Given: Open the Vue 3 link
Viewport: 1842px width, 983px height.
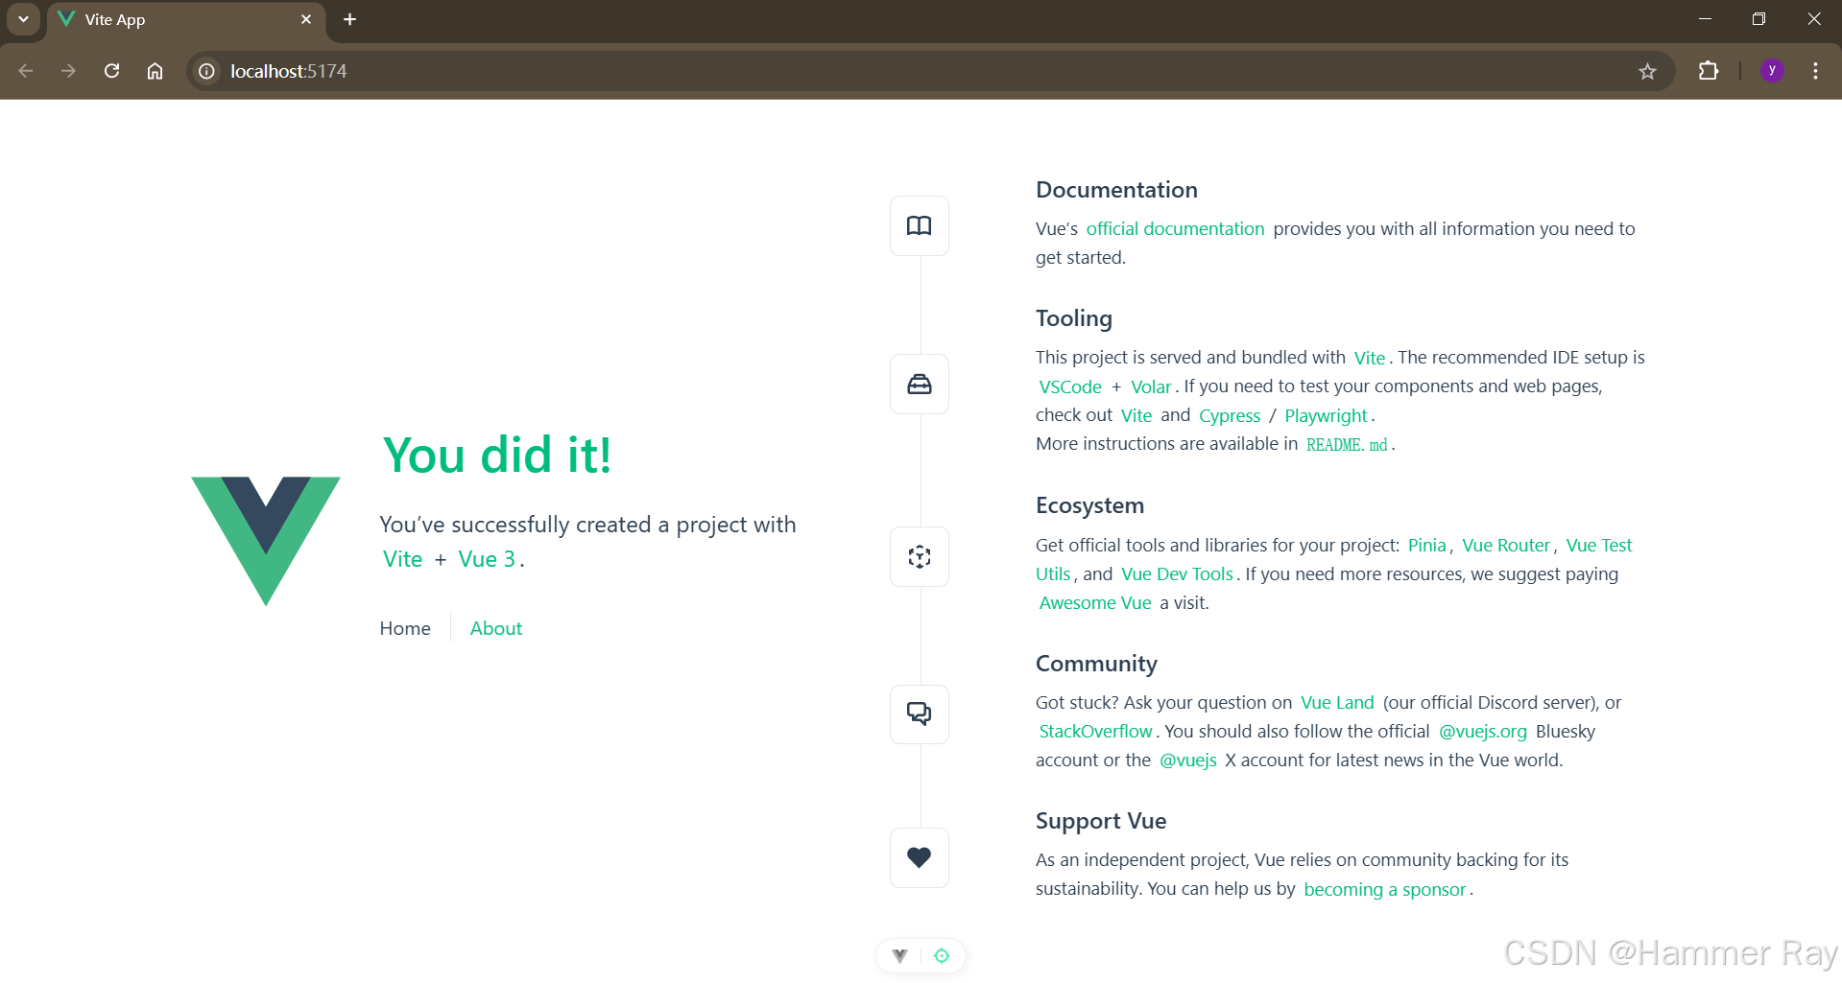Looking at the screenshot, I should pos(487,559).
